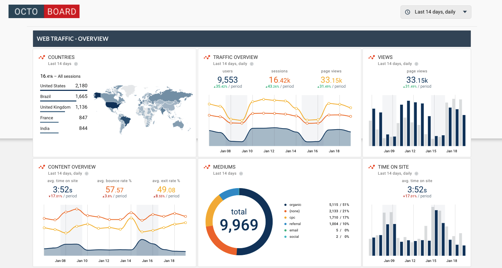The width and height of the screenshot is (502, 268).
Task: Select the India row in Countries
Action: click(64, 129)
